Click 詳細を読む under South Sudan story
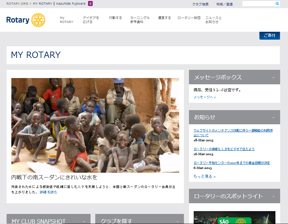 click(48, 192)
